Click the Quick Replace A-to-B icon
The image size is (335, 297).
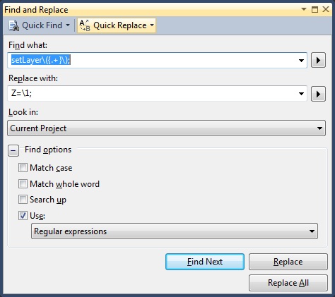tap(85, 25)
